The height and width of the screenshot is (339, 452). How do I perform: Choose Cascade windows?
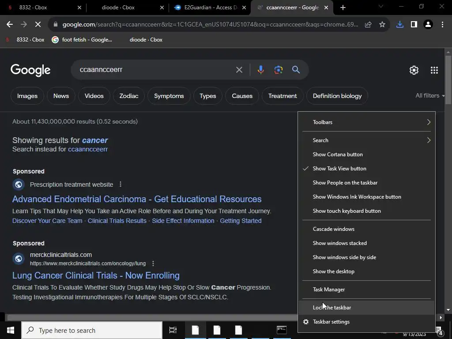[x=366, y=229]
